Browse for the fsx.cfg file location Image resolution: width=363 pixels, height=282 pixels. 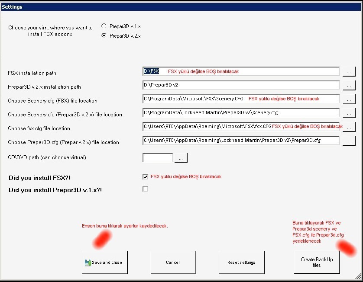(349, 127)
